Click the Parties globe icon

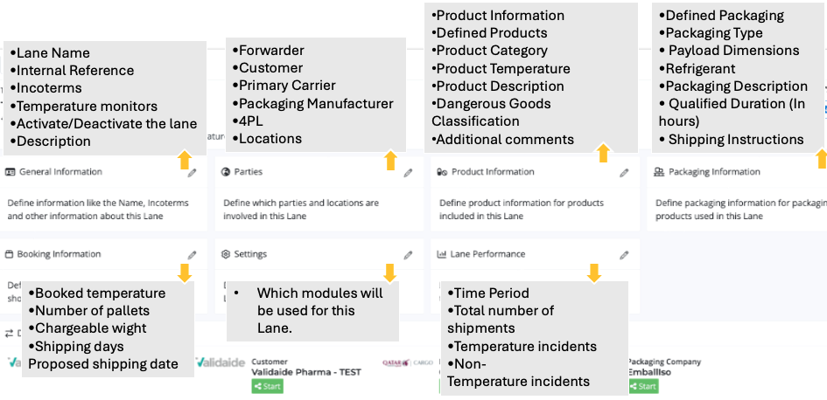tap(226, 173)
